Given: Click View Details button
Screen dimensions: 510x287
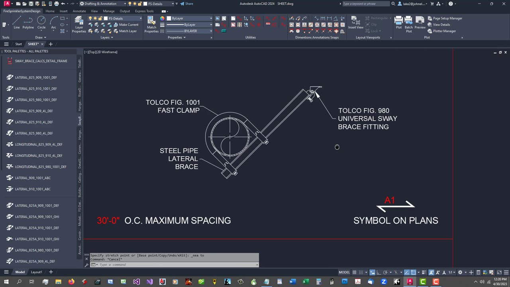Looking at the screenshot, I should [x=438, y=25].
